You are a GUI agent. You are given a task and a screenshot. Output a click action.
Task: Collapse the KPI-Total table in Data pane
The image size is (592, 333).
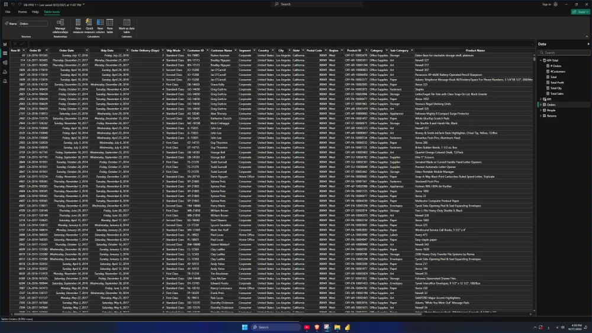coord(540,60)
